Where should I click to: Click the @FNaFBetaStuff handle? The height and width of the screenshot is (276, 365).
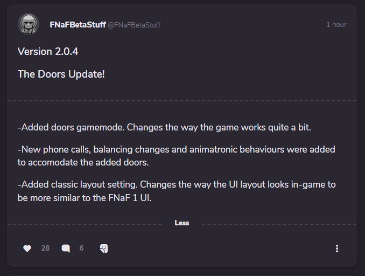134,25
